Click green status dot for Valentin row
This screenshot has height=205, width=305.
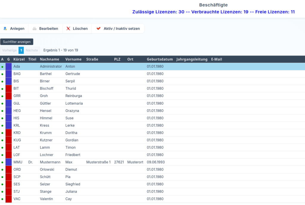[2, 199]
